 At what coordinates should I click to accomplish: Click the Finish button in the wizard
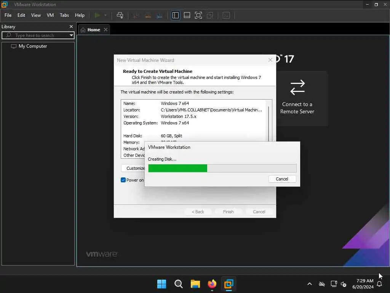pyautogui.click(x=229, y=211)
